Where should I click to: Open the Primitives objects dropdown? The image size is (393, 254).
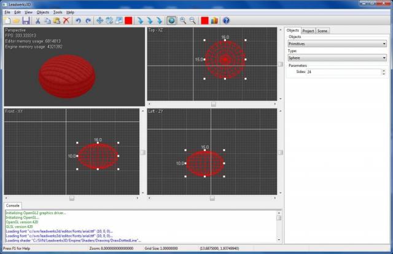click(x=337, y=44)
